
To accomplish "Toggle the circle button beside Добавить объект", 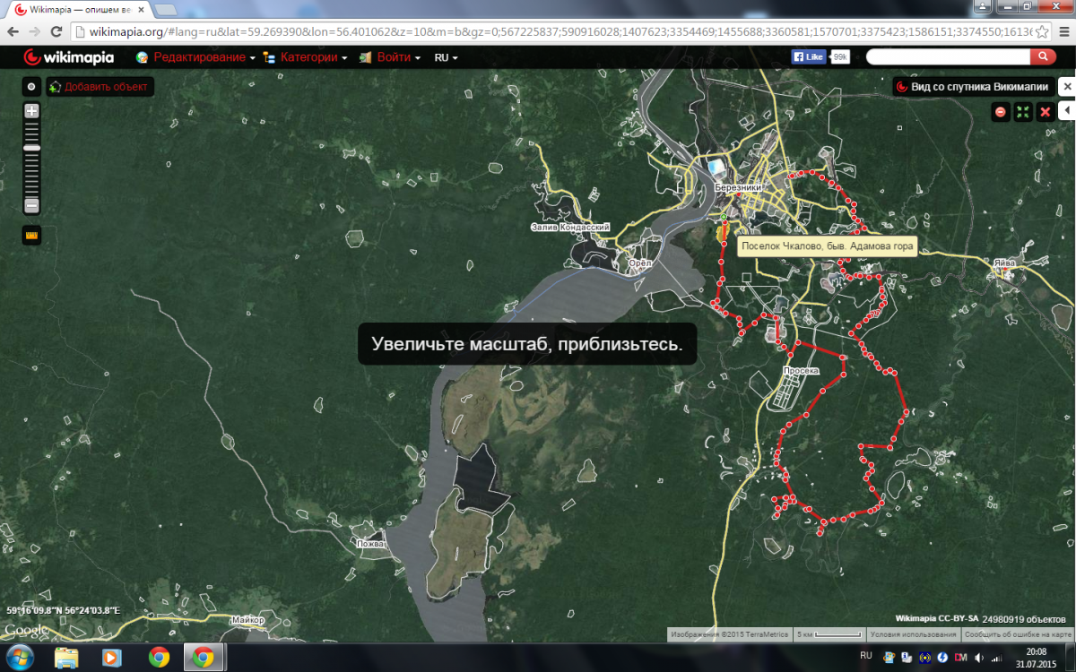I will pos(31,87).
